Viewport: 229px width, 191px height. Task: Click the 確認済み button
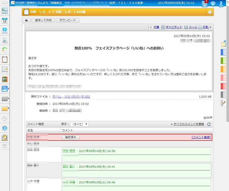tap(70, 137)
